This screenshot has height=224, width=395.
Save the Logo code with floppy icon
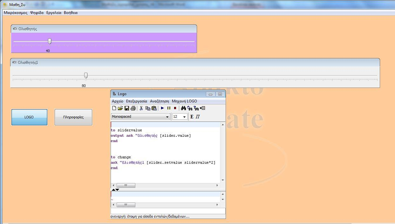126,108
